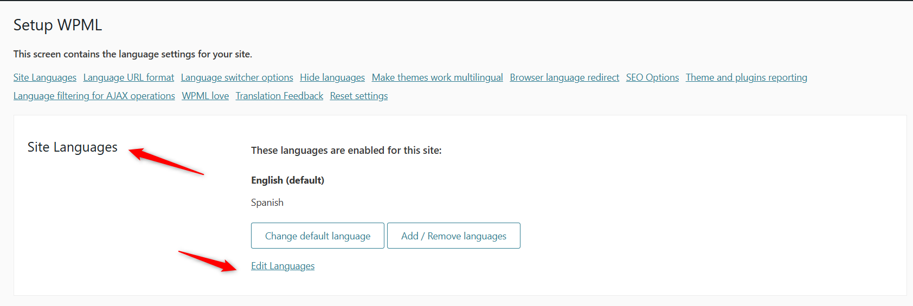Click the enabled languages label text
The width and height of the screenshot is (913, 306).
tap(346, 151)
